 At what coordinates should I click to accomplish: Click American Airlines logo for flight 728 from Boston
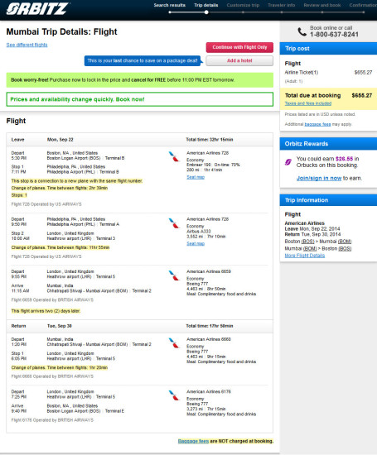(174, 156)
